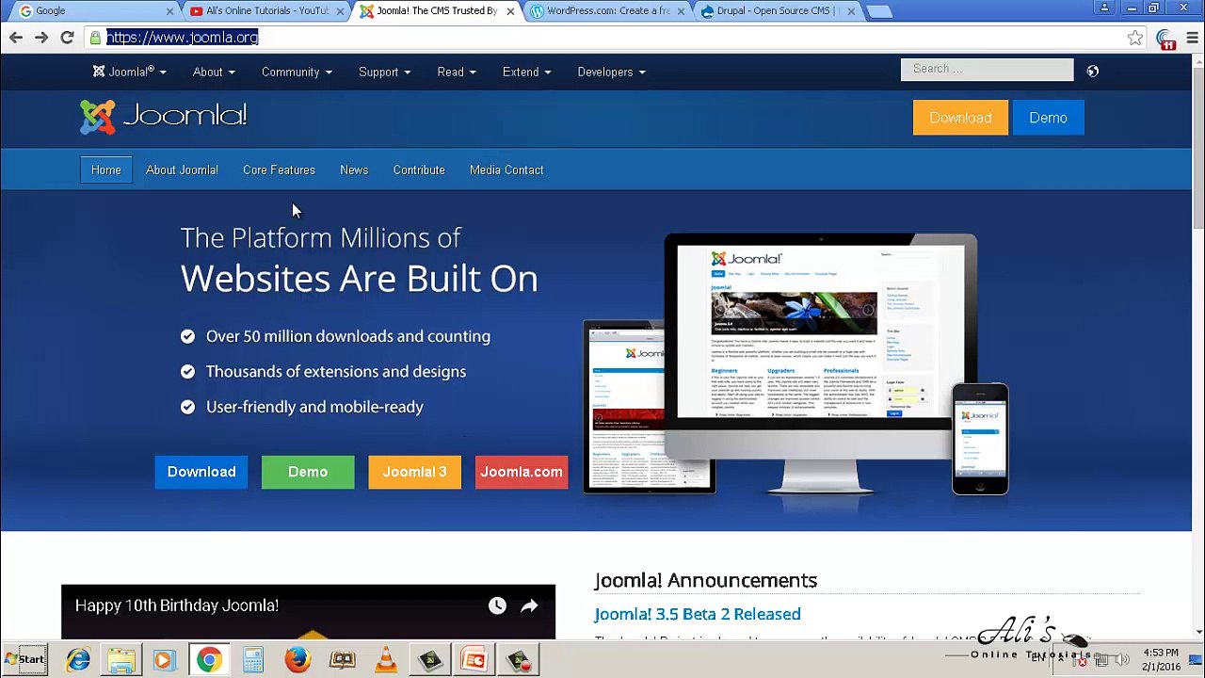Open Windows Explorer folder in taskbar
1205x678 pixels.
pyautogui.click(x=120, y=659)
